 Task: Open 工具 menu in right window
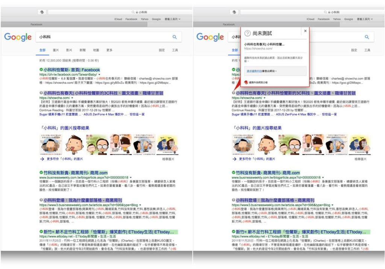(x=367, y=50)
